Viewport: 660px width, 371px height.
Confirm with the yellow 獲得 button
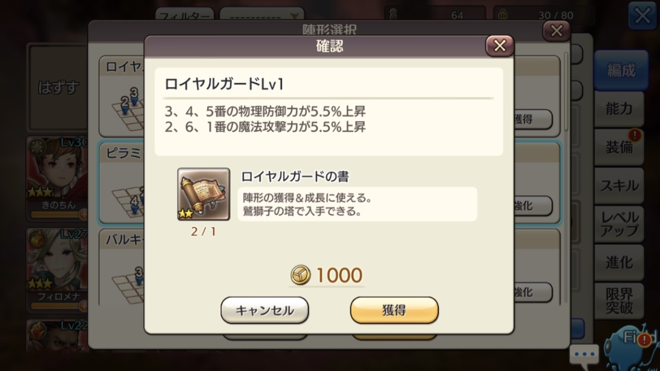[x=394, y=310]
